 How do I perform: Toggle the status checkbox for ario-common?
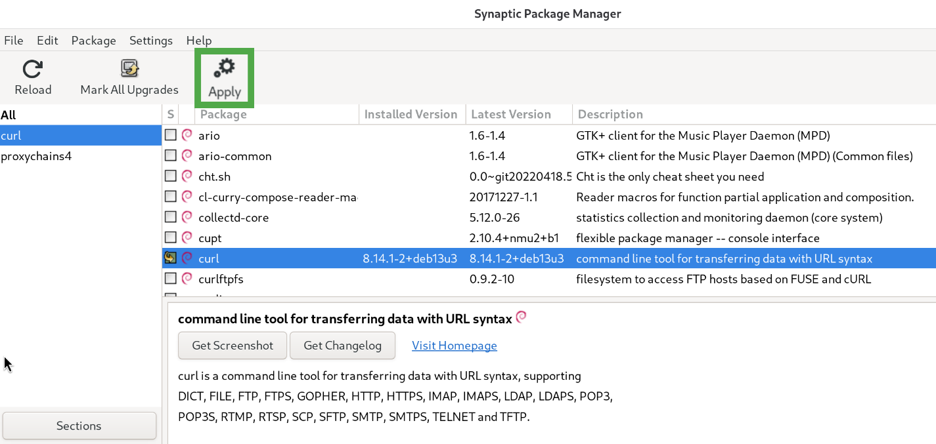click(x=170, y=155)
